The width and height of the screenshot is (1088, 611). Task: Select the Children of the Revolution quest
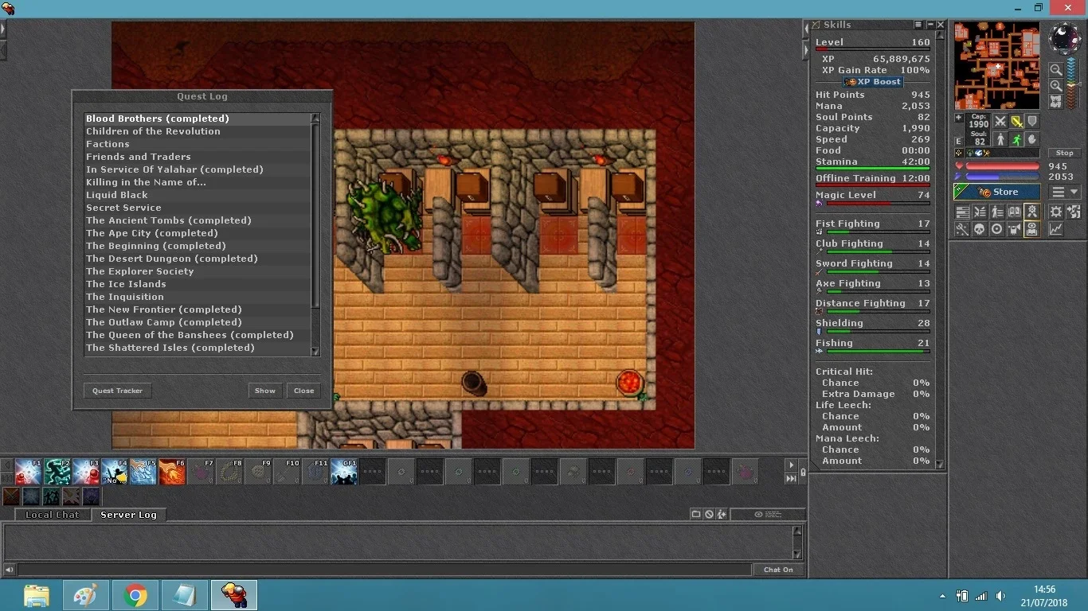[x=198, y=131]
